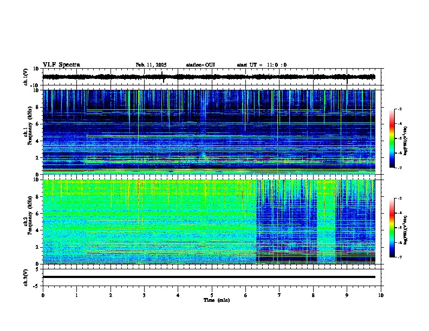Image resolution: width=429 pixels, height=331 pixels.
Task: Click the "Time (min)" axis label
Action: [217, 300]
